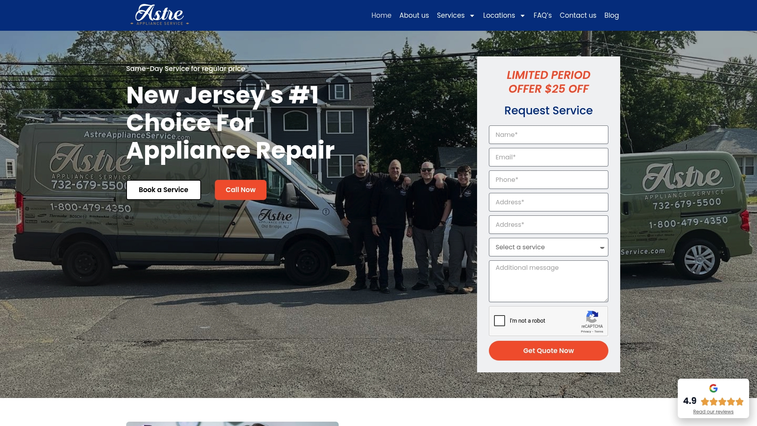Viewport: 757px width, 426px height.
Task: Click the Phone input field
Action: 548,179
